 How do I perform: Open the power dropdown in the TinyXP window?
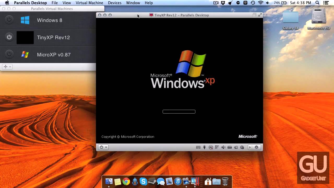click(103, 147)
